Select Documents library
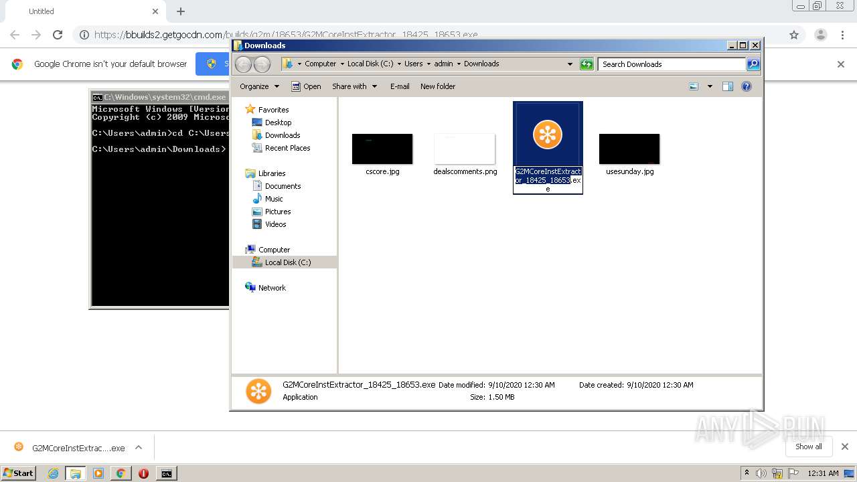This screenshot has height=482, width=857. (x=277, y=186)
